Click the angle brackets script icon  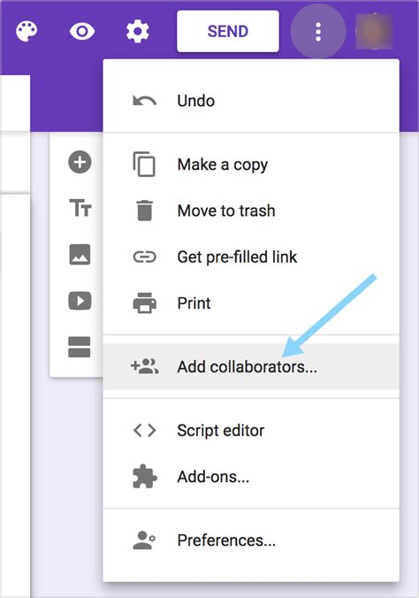[x=144, y=431]
